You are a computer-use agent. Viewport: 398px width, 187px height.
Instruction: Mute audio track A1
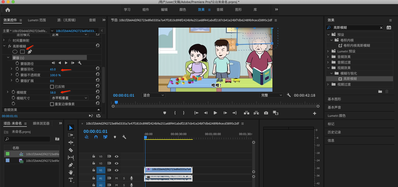point(116,178)
